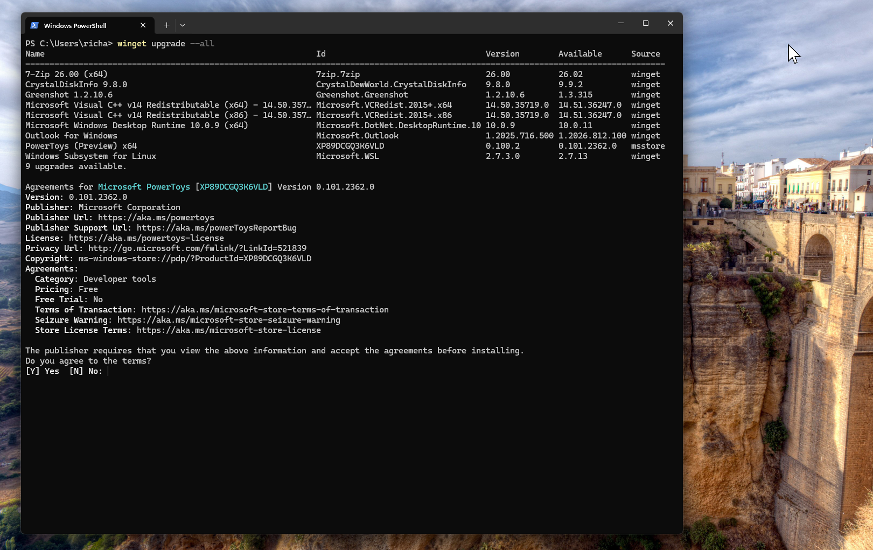Click 'Microsoft.DotNet.DesktopRuntime.10' Id
The image size is (873, 550).
click(399, 126)
